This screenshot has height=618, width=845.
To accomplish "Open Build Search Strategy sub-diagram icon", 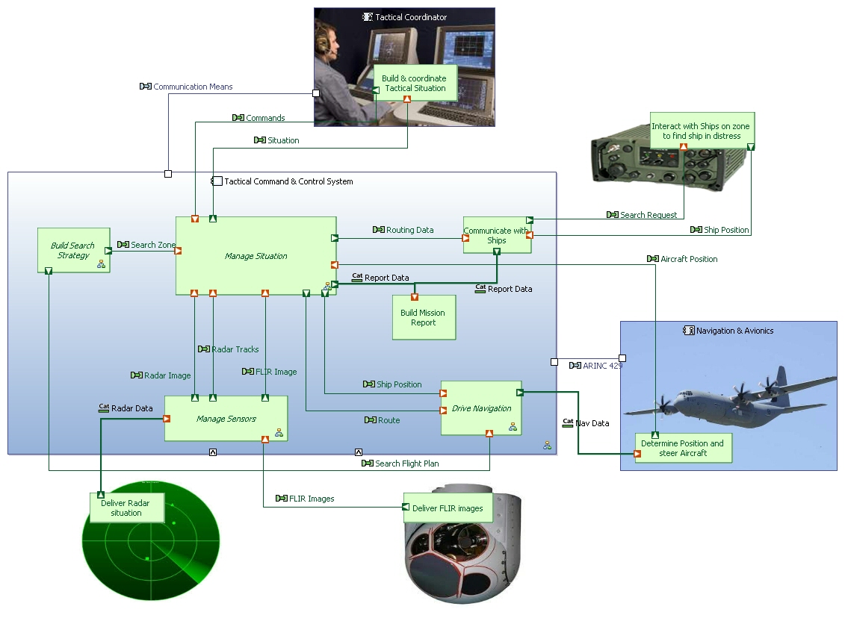I will click(101, 264).
